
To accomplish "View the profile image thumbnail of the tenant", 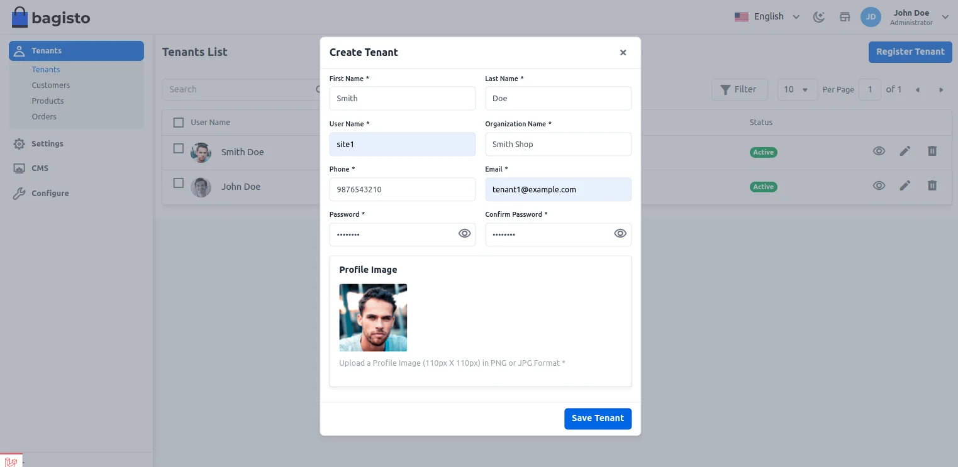I will [x=372, y=317].
